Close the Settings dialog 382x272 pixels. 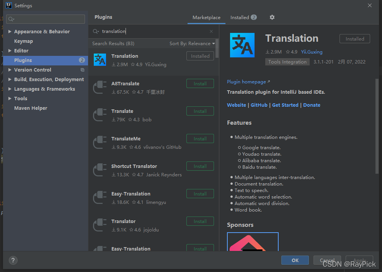(x=370, y=5)
